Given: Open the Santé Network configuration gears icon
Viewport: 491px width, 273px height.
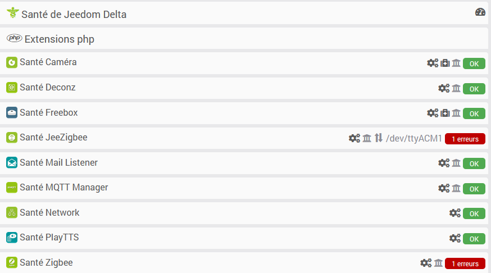Looking at the screenshot, I should pos(455,213).
